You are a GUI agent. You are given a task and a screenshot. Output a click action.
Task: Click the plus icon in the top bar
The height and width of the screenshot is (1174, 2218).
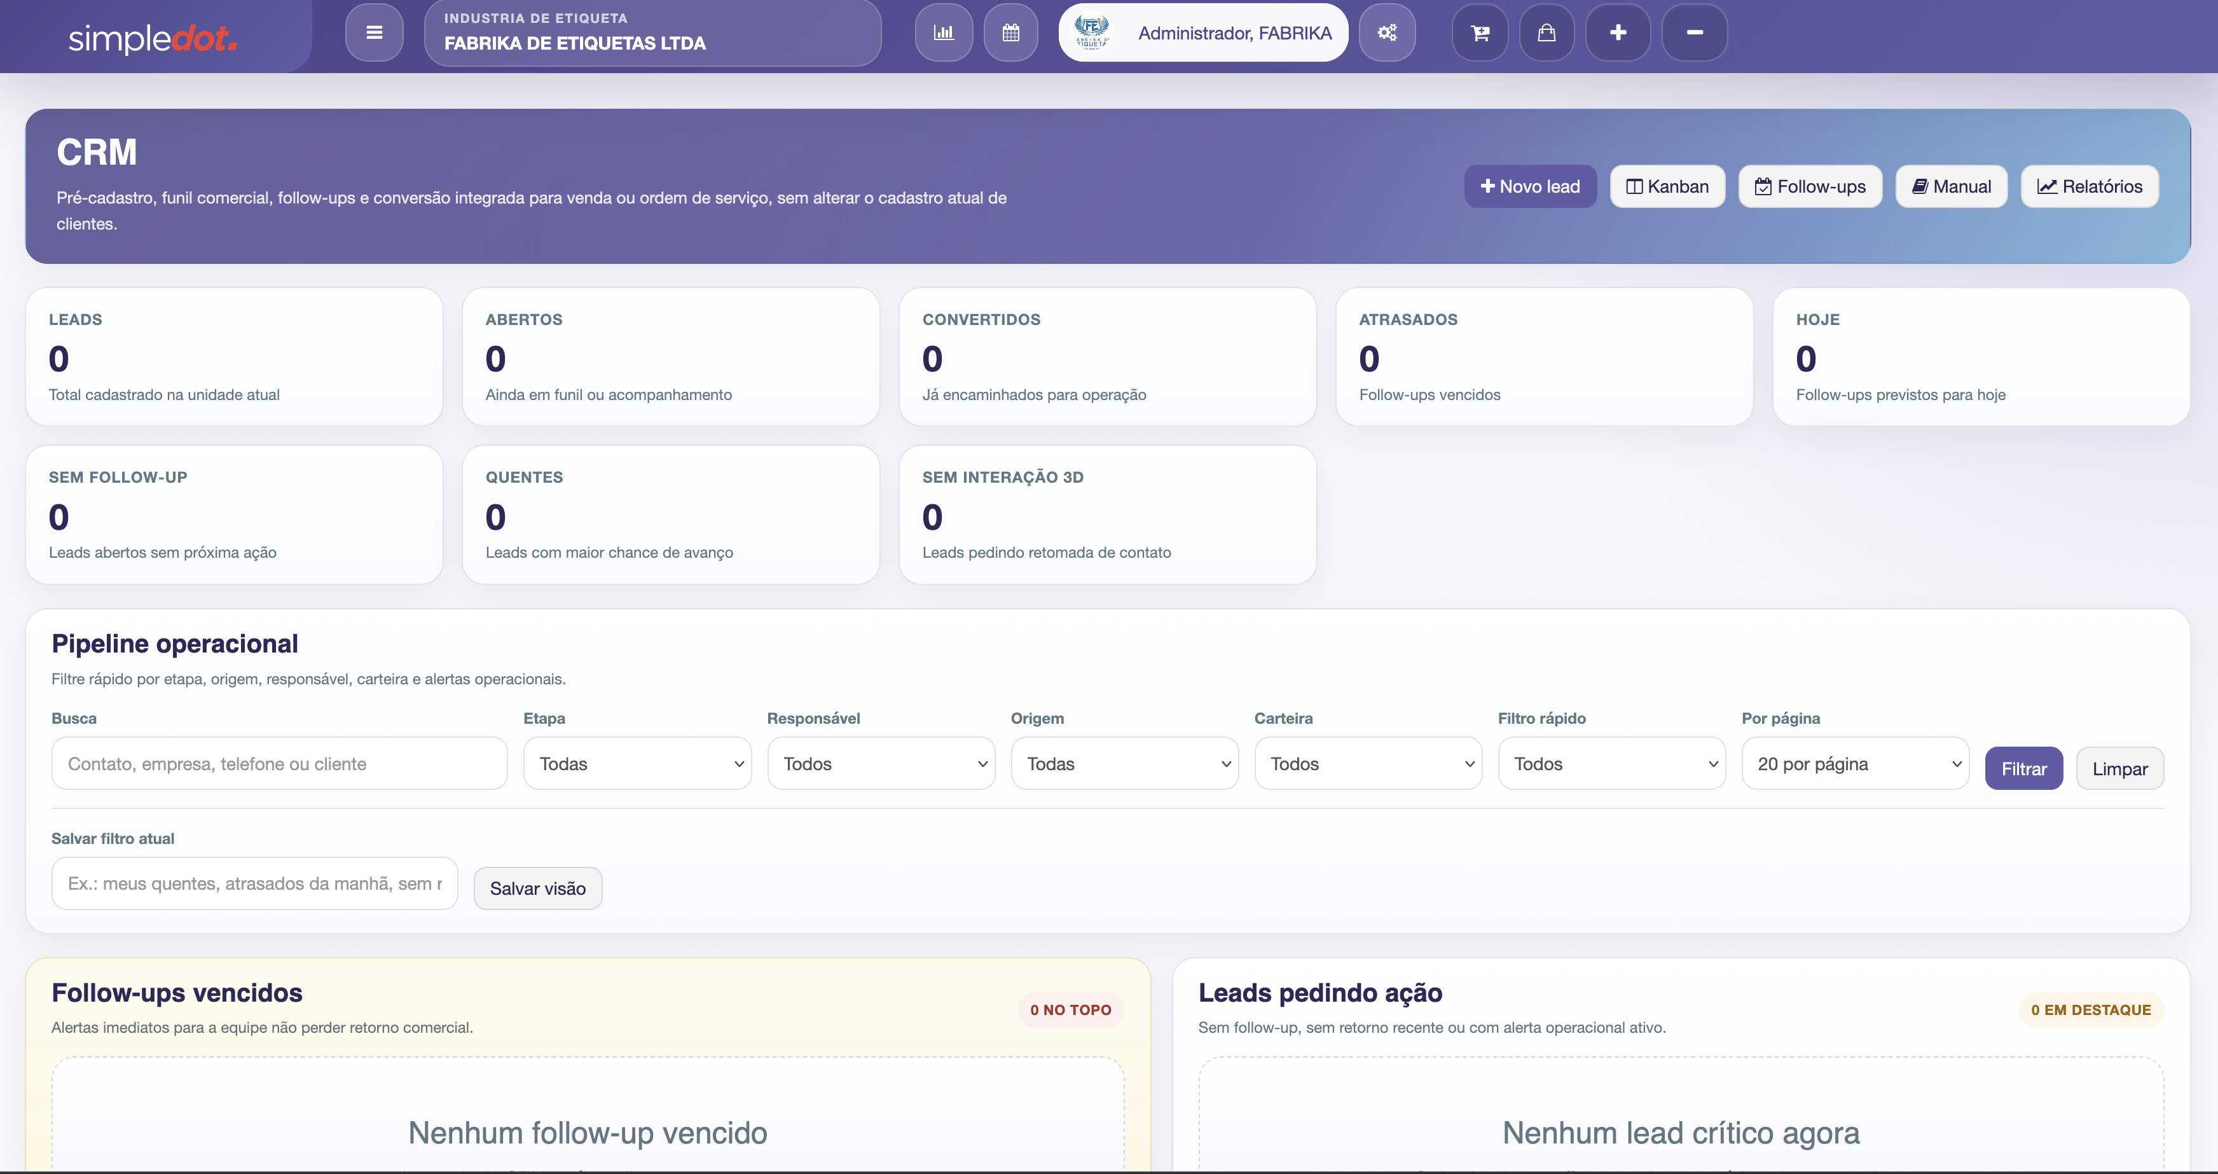[1618, 32]
